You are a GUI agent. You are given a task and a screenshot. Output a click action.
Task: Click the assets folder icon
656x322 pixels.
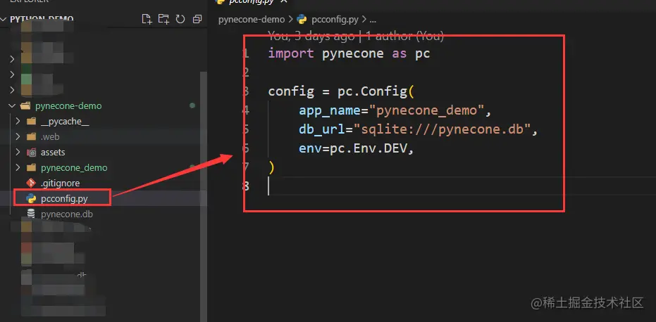(31, 152)
